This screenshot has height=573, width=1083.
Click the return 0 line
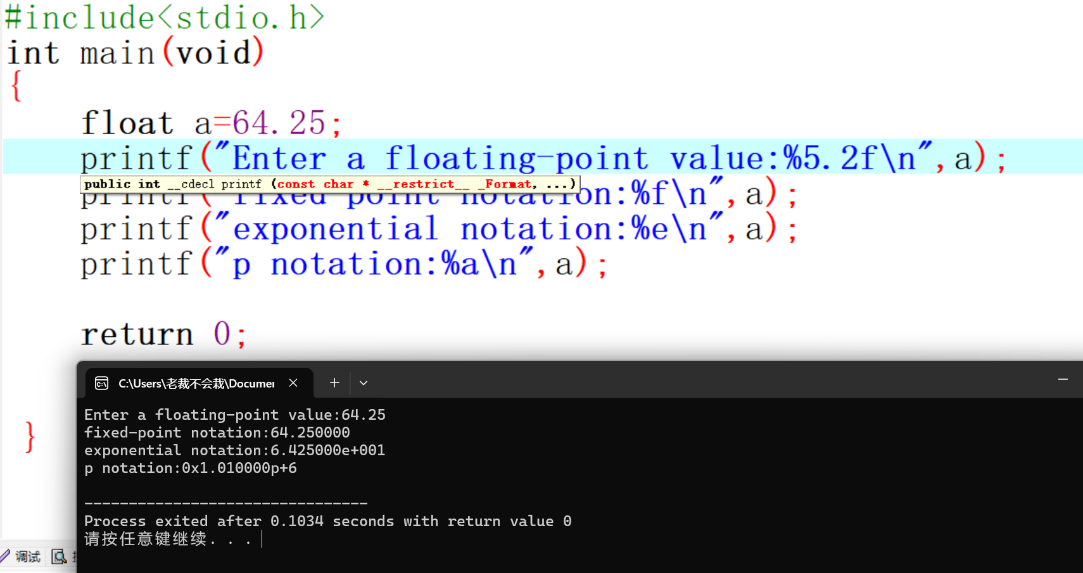(163, 334)
